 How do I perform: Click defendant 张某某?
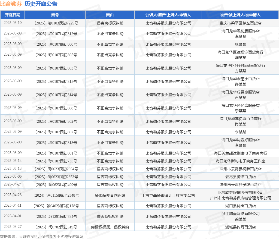click(x=240, y=44)
